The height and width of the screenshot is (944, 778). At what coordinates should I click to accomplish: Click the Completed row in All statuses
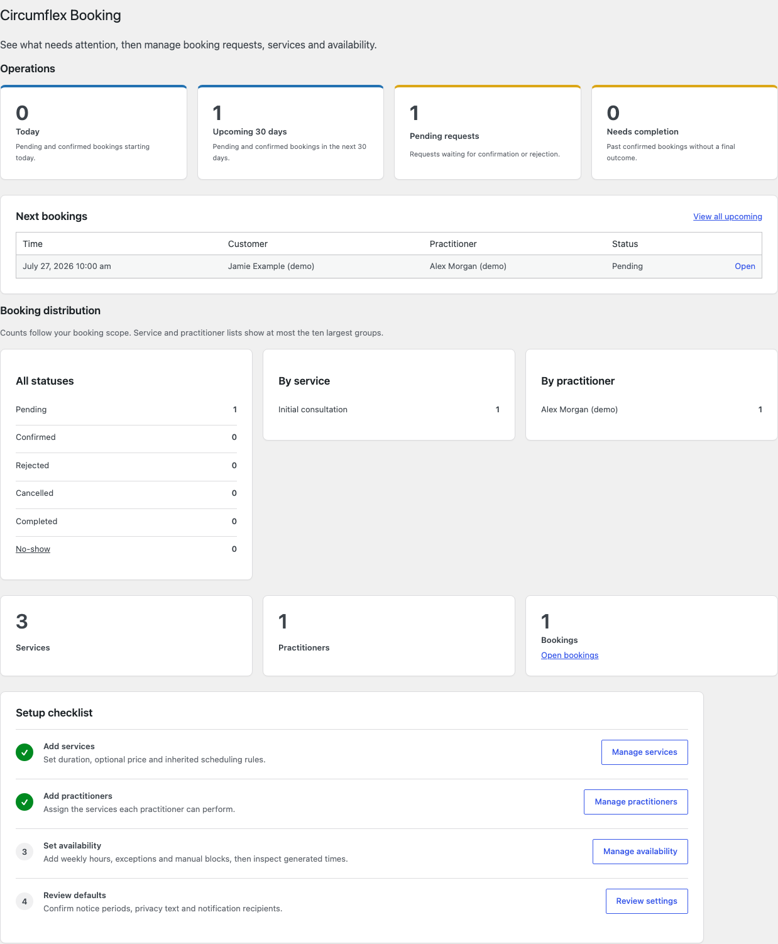126,522
